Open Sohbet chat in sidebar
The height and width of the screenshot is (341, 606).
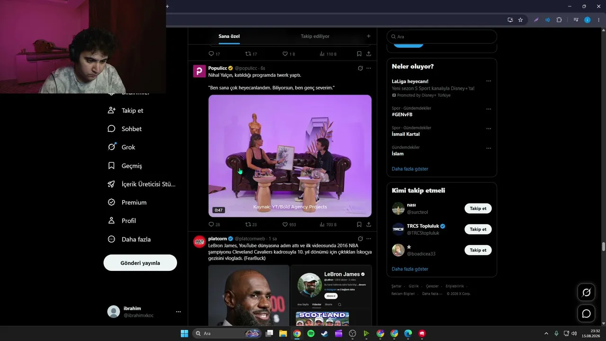pyautogui.click(x=125, y=129)
